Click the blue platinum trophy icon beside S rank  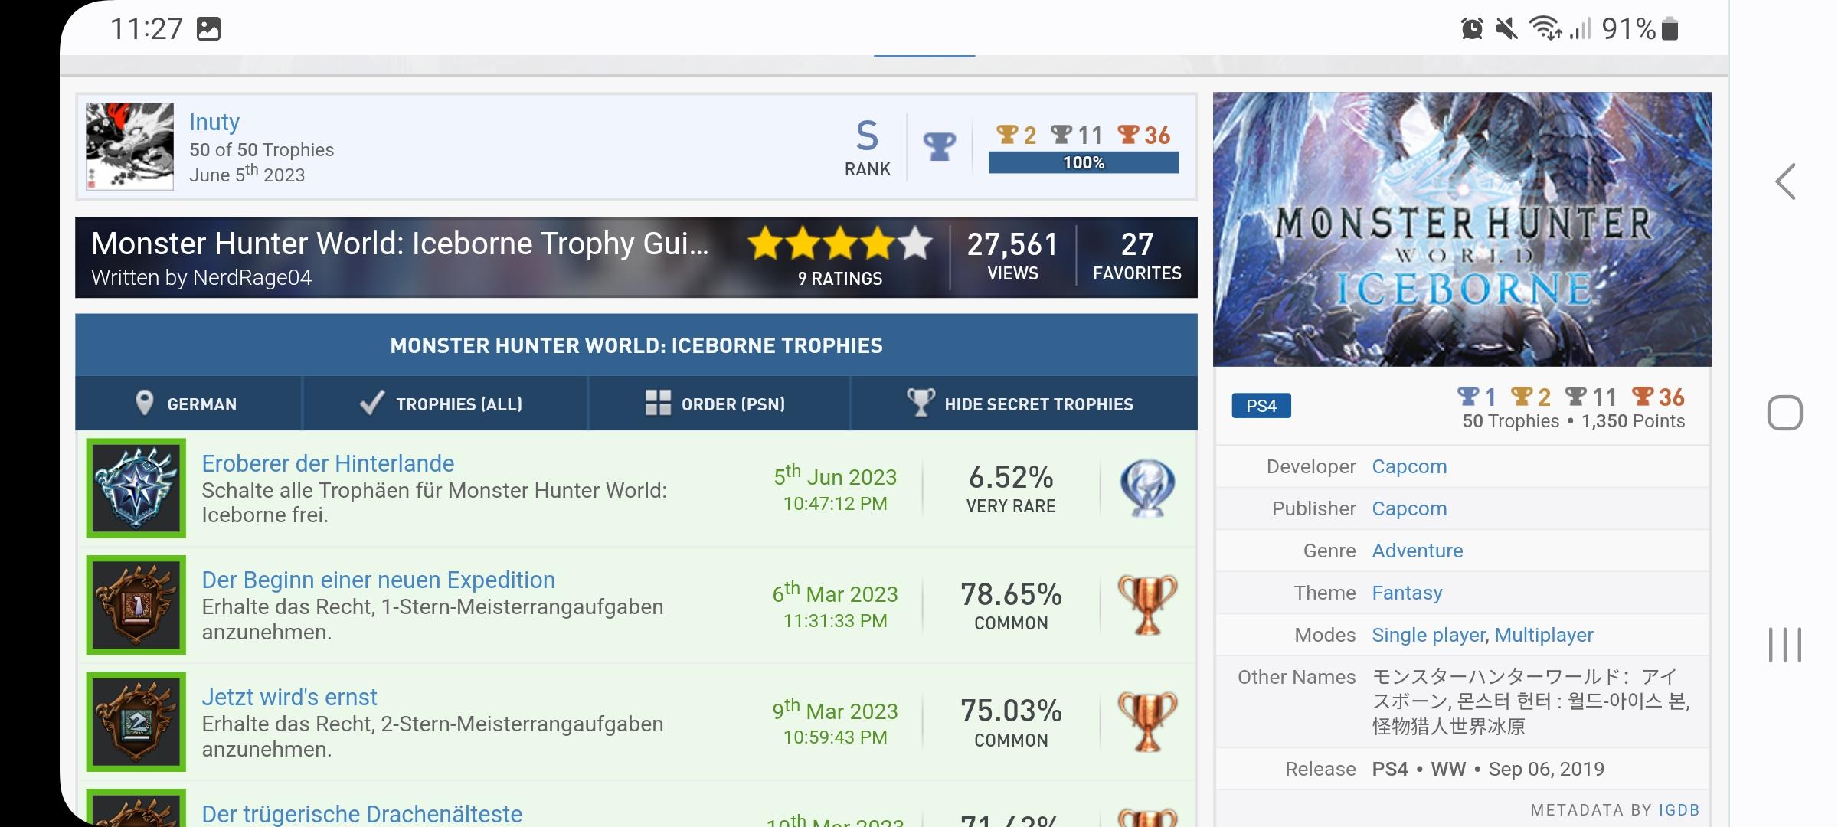939,145
